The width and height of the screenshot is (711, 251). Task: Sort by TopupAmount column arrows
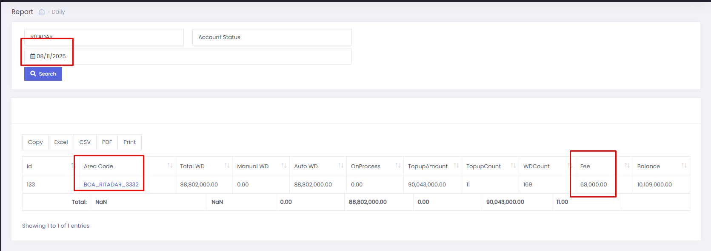pyautogui.click(x=456, y=166)
